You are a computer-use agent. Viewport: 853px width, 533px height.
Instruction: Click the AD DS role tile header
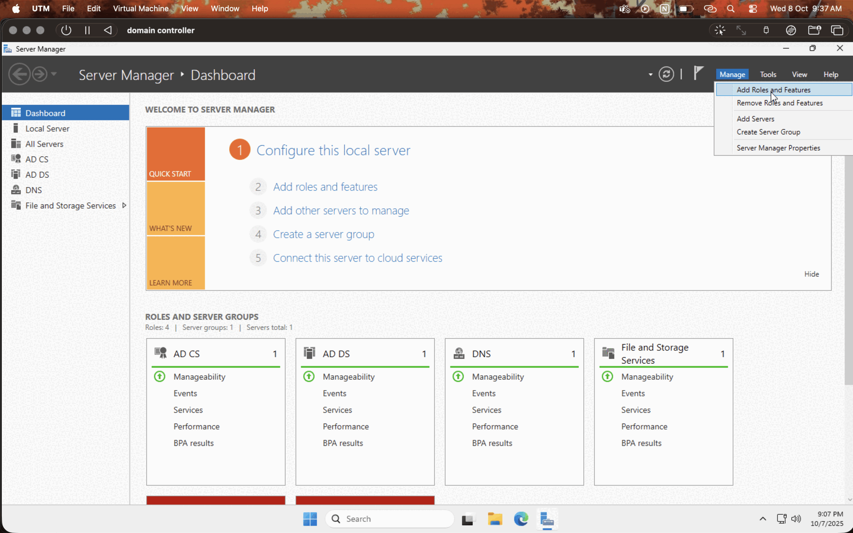[336, 354]
